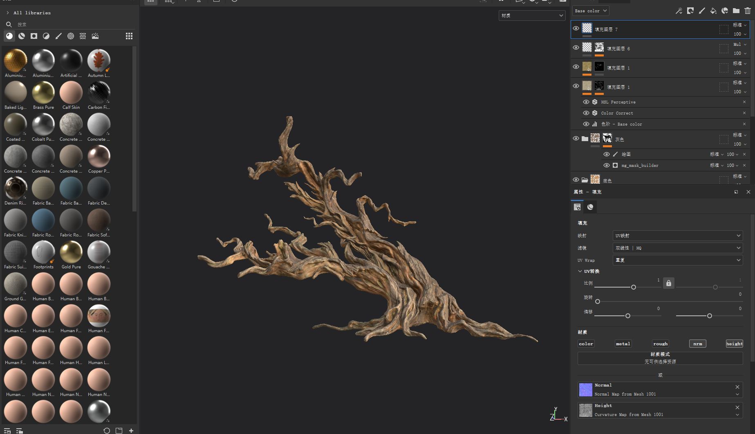
Task: Click the UV scale ratio lock icon
Action: [x=669, y=283]
